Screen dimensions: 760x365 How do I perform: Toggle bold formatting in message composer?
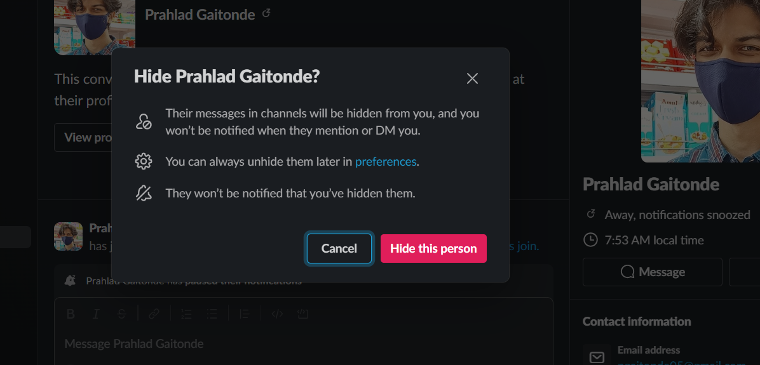click(71, 314)
